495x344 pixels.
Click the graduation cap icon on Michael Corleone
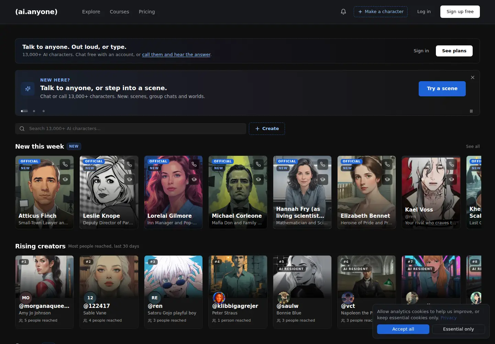(x=258, y=180)
